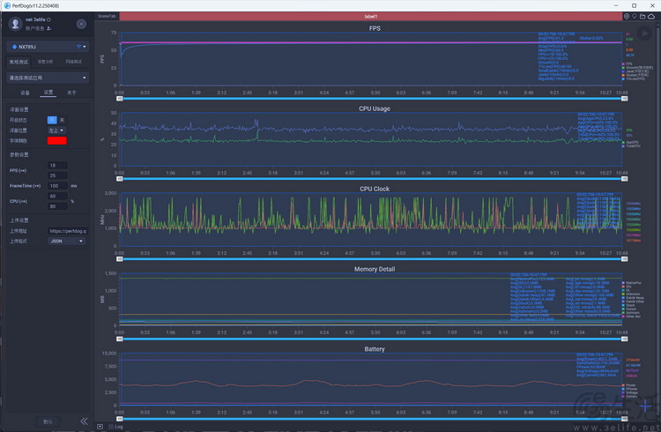Click the CPU Usage chart title
This screenshot has height=432, width=661.
point(375,108)
